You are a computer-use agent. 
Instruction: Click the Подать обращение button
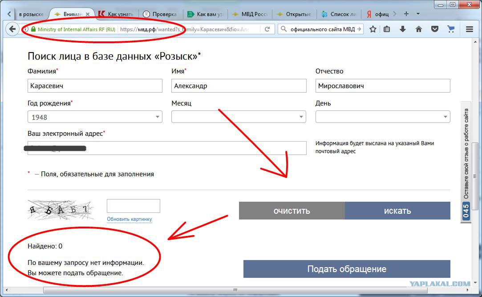pyautogui.click(x=347, y=269)
